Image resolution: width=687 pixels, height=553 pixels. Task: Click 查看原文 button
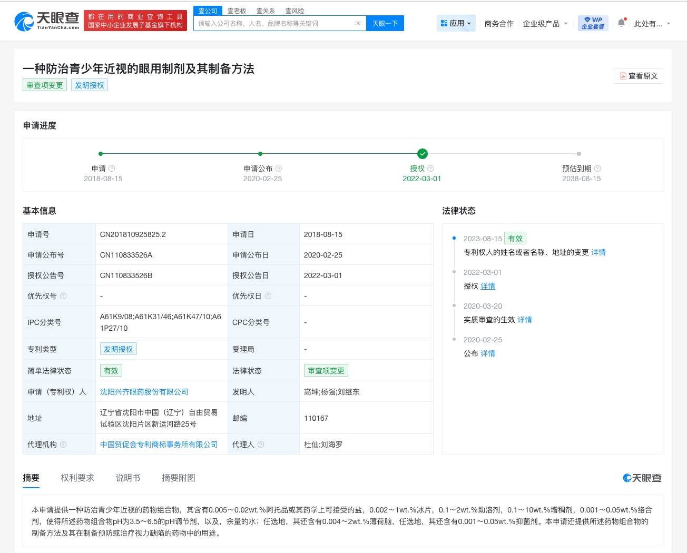(639, 76)
